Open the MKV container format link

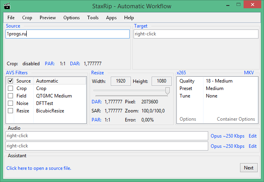click(x=249, y=73)
